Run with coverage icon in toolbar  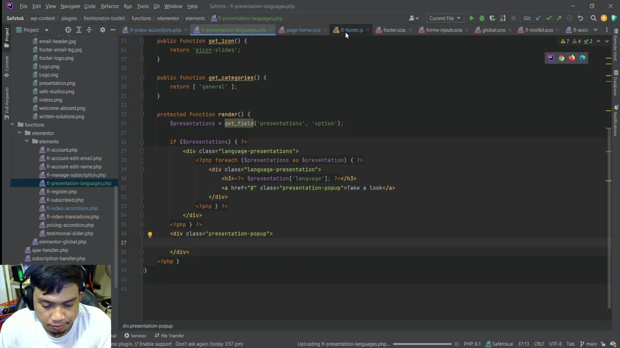pyautogui.click(x=492, y=18)
